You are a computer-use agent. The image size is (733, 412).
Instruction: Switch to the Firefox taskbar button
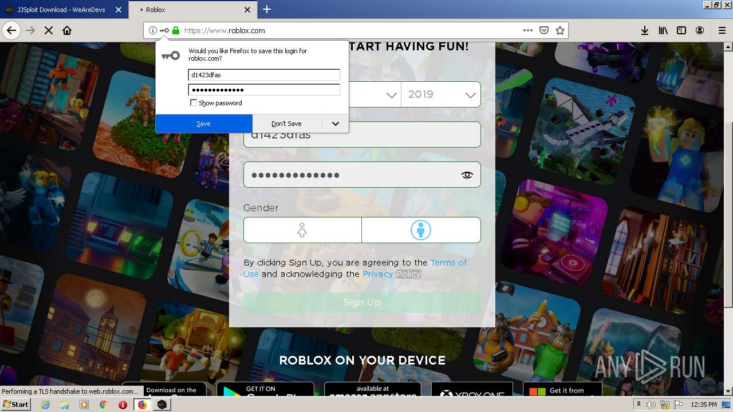tap(142, 405)
